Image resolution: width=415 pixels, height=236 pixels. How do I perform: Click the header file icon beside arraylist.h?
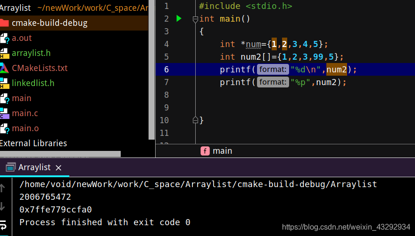[x=4, y=53]
